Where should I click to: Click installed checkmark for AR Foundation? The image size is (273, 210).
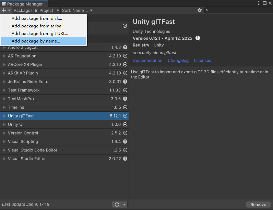click(125, 56)
